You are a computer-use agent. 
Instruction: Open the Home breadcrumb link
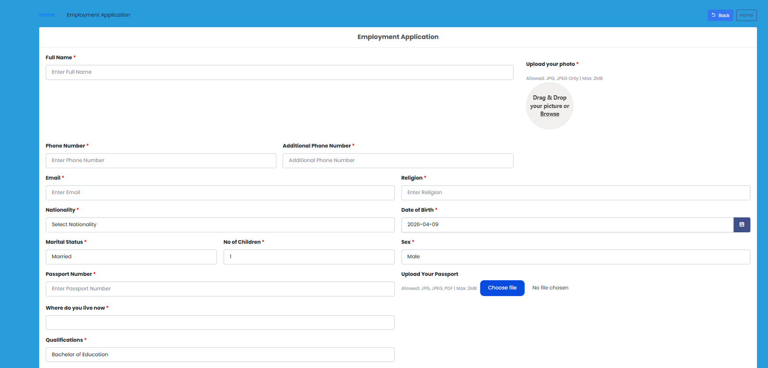click(47, 15)
